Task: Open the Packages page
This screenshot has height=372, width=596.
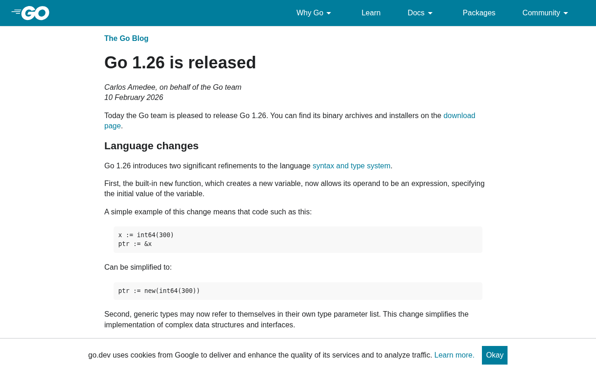Action: click(479, 13)
